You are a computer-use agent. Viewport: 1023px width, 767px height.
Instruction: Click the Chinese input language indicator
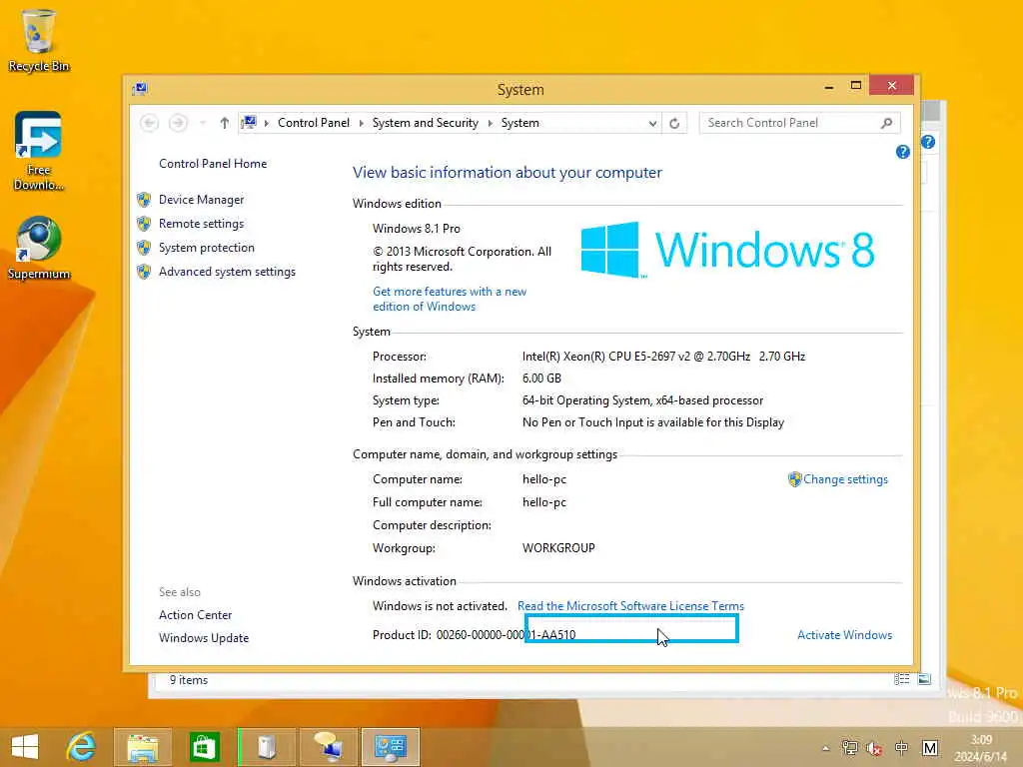click(x=901, y=747)
